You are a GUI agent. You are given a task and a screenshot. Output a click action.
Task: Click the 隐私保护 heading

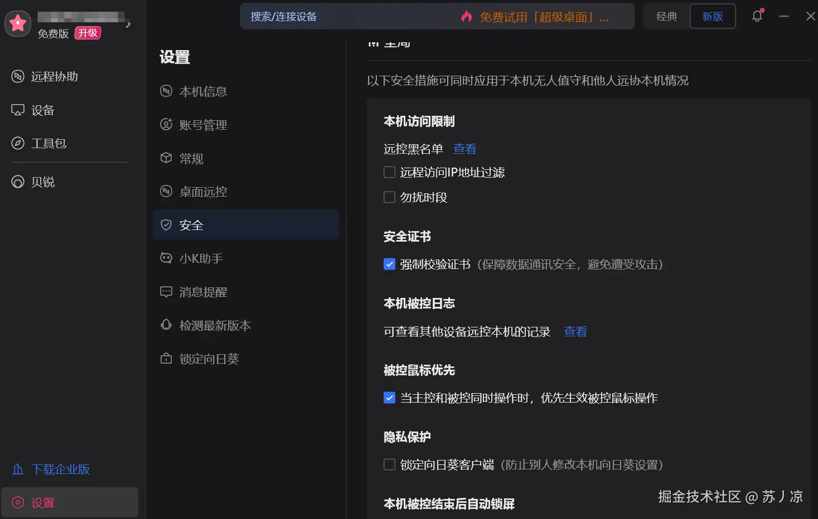point(407,437)
